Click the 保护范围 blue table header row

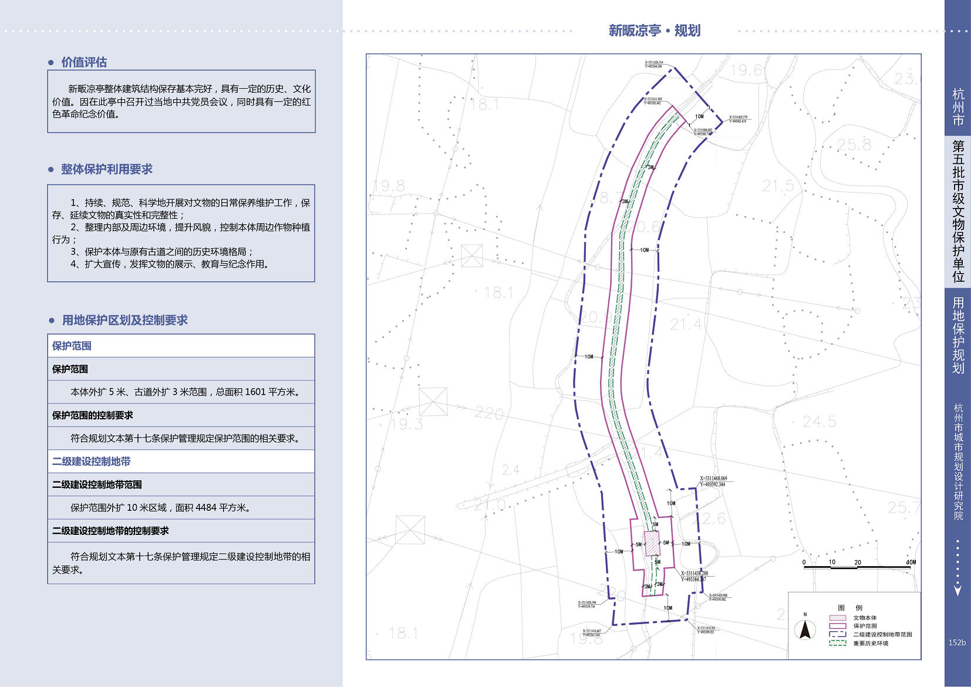point(181,346)
